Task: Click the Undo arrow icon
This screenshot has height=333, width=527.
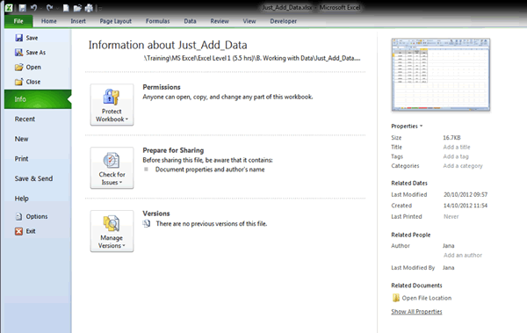Action: click(x=33, y=7)
